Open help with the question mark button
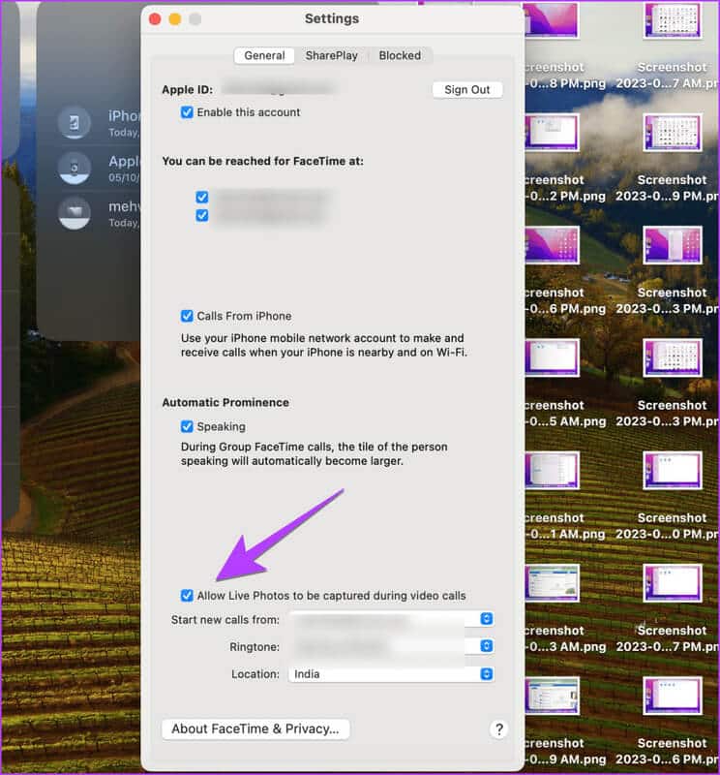 pyautogui.click(x=499, y=729)
